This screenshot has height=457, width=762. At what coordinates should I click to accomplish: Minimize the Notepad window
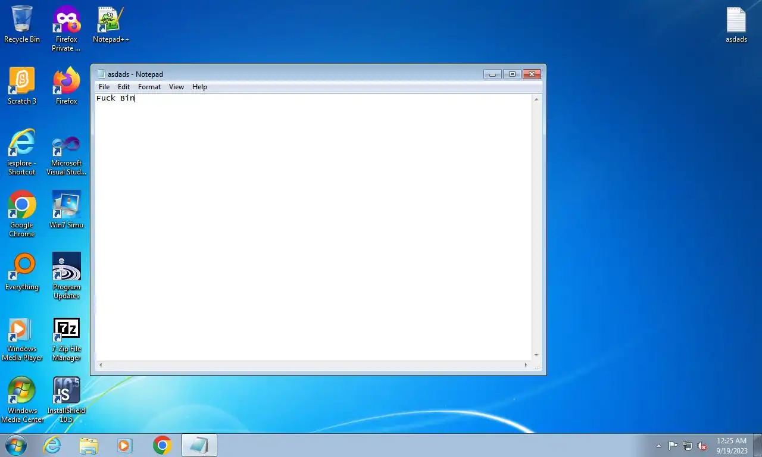pyautogui.click(x=492, y=74)
